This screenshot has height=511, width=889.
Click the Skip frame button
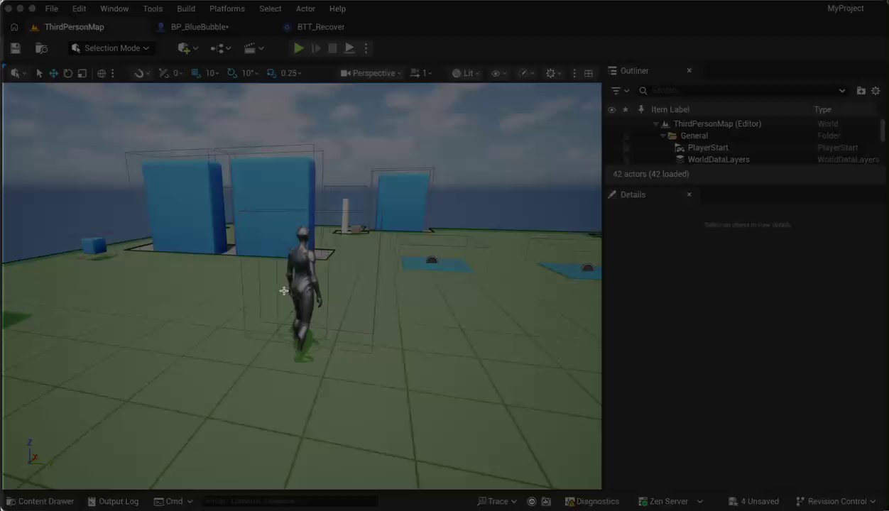pyautogui.click(x=316, y=48)
